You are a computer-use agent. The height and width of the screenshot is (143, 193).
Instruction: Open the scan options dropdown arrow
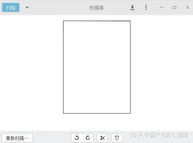coord(27,8)
